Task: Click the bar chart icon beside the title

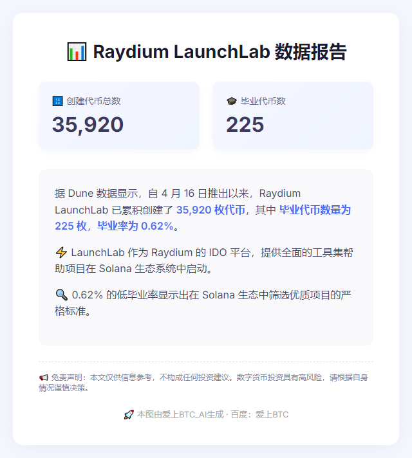Action: click(77, 51)
